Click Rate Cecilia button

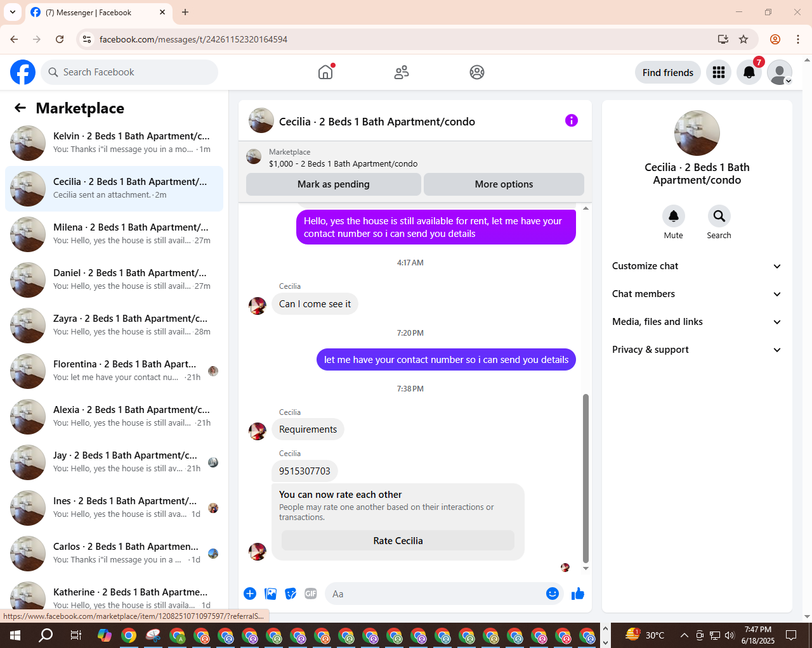click(398, 540)
